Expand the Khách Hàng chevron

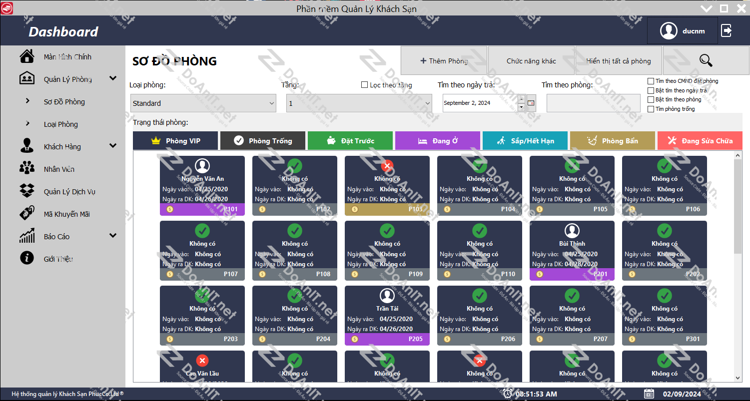[x=113, y=146]
